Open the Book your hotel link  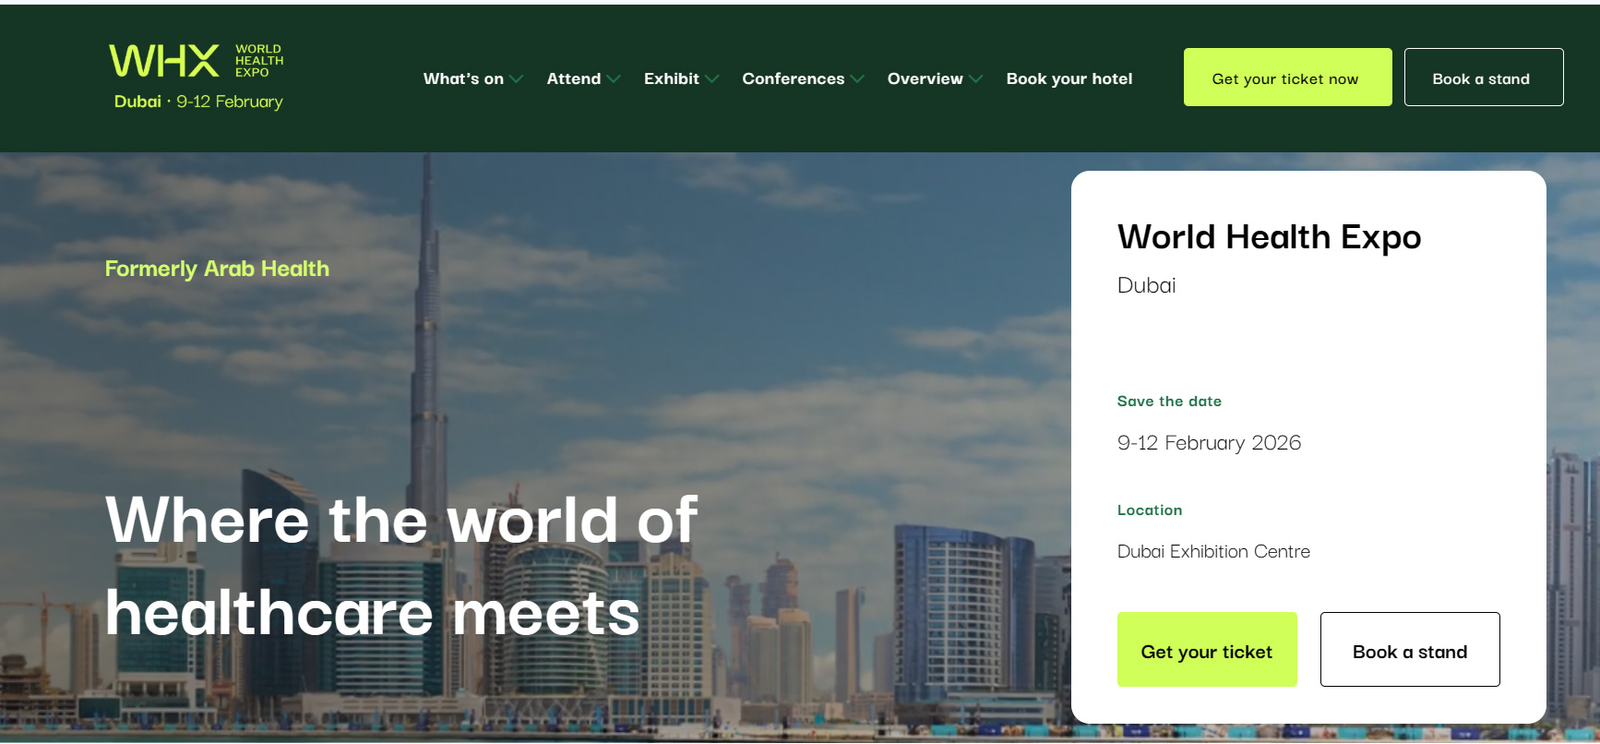pos(1069,79)
